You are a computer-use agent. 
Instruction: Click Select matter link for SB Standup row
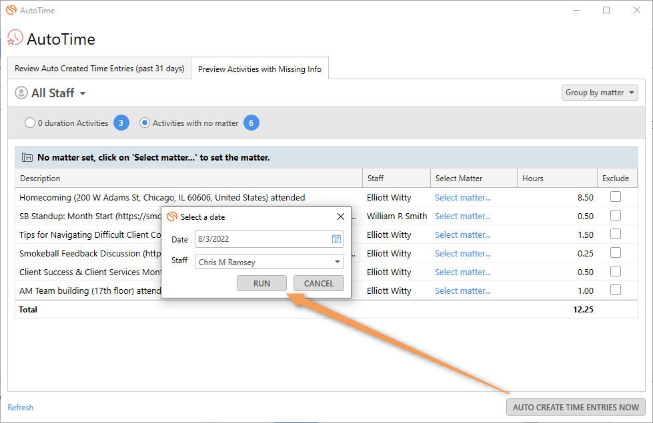point(463,216)
